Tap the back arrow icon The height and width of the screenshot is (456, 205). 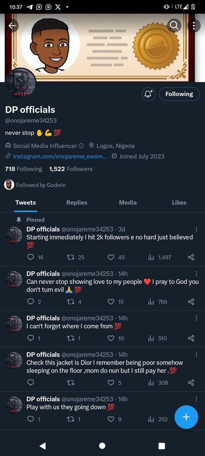pyautogui.click(x=12, y=25)
